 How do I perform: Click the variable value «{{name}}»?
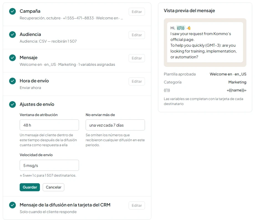[237, 90]
